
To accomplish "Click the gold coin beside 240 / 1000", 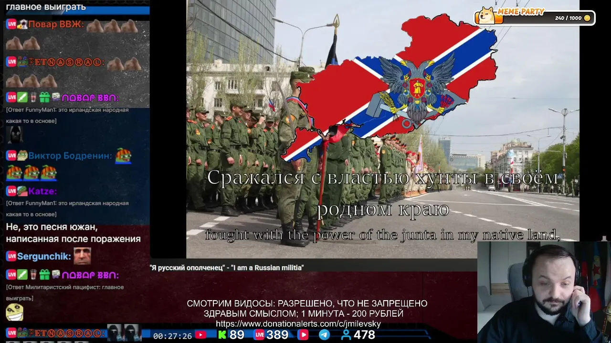I will click(587, 18).
